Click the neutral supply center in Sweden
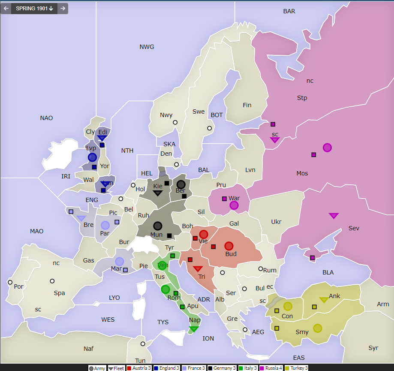394x371 pixels. point(209,128)
